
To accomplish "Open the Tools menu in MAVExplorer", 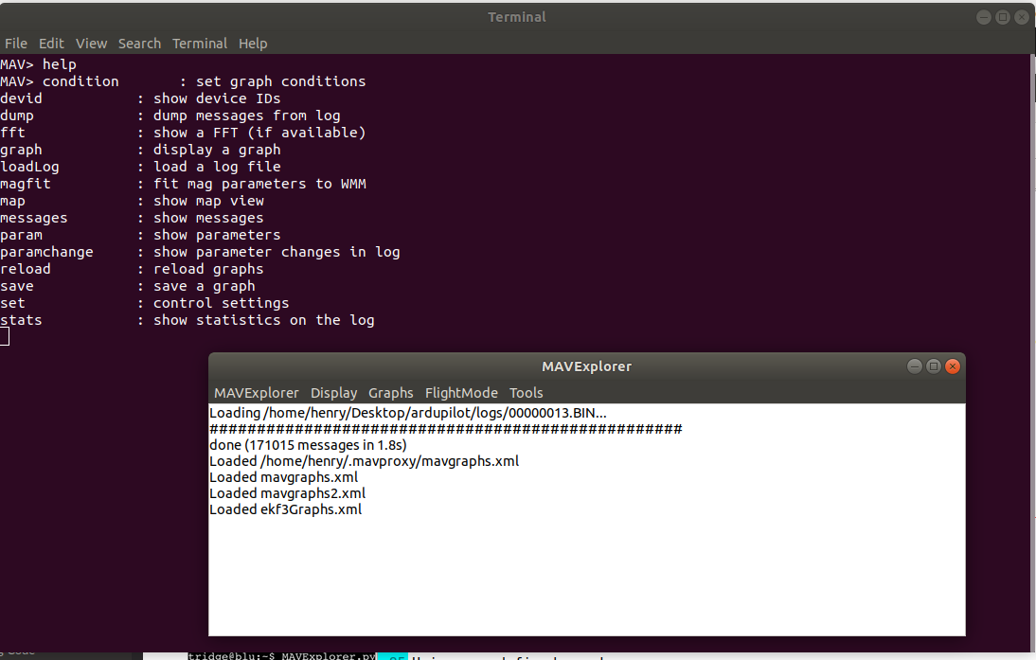I will coord(526,393).
